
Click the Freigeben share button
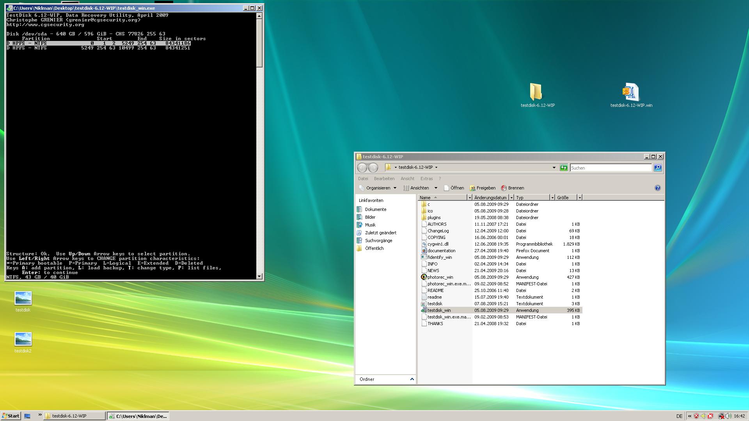pos(483,188)
